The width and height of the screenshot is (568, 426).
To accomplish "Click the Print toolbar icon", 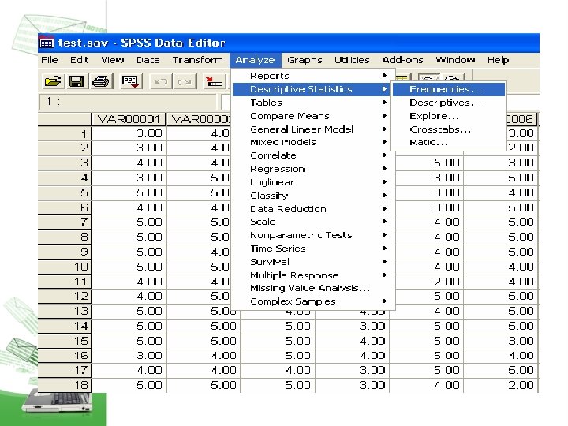I will (101, 81).
